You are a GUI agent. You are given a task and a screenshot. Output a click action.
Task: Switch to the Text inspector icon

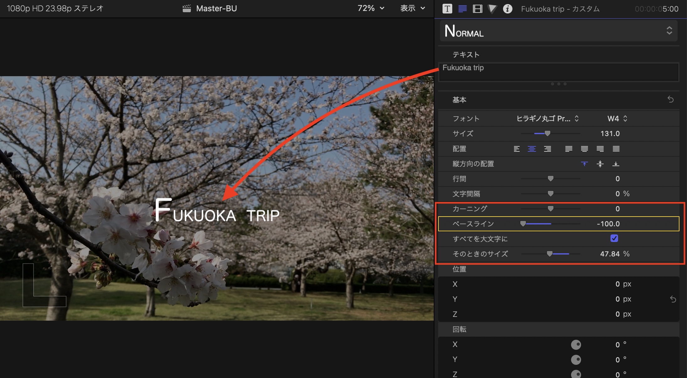coord(462,9)
